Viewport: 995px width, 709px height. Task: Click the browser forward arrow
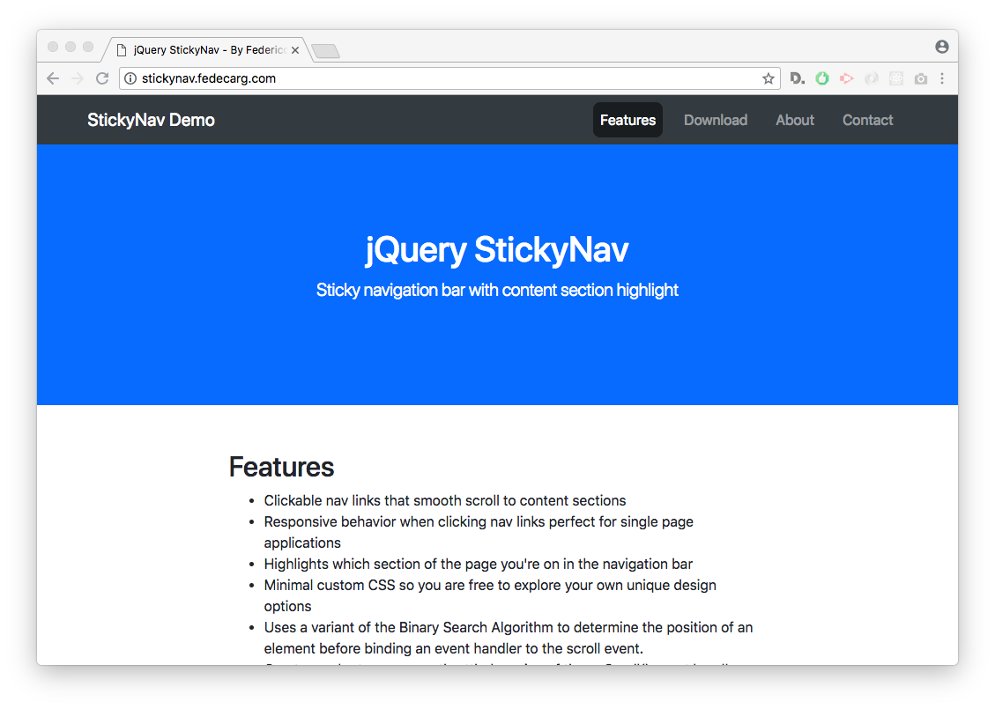[x=78, y=78]
